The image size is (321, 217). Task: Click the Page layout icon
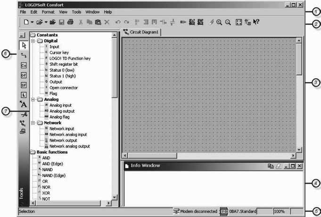[x=239, y=22]
